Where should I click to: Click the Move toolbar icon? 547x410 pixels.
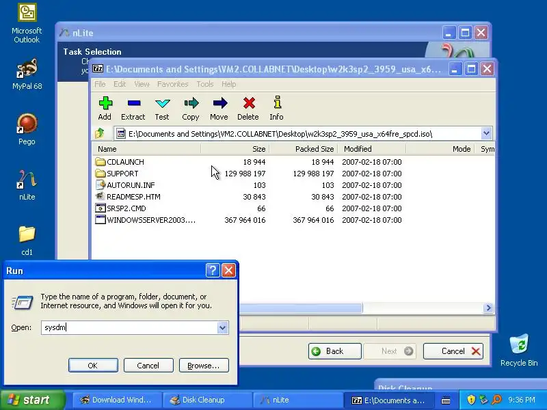coord(219,103)
